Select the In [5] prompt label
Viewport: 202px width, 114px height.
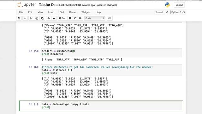pyautogui.click(x=34, y=51)
